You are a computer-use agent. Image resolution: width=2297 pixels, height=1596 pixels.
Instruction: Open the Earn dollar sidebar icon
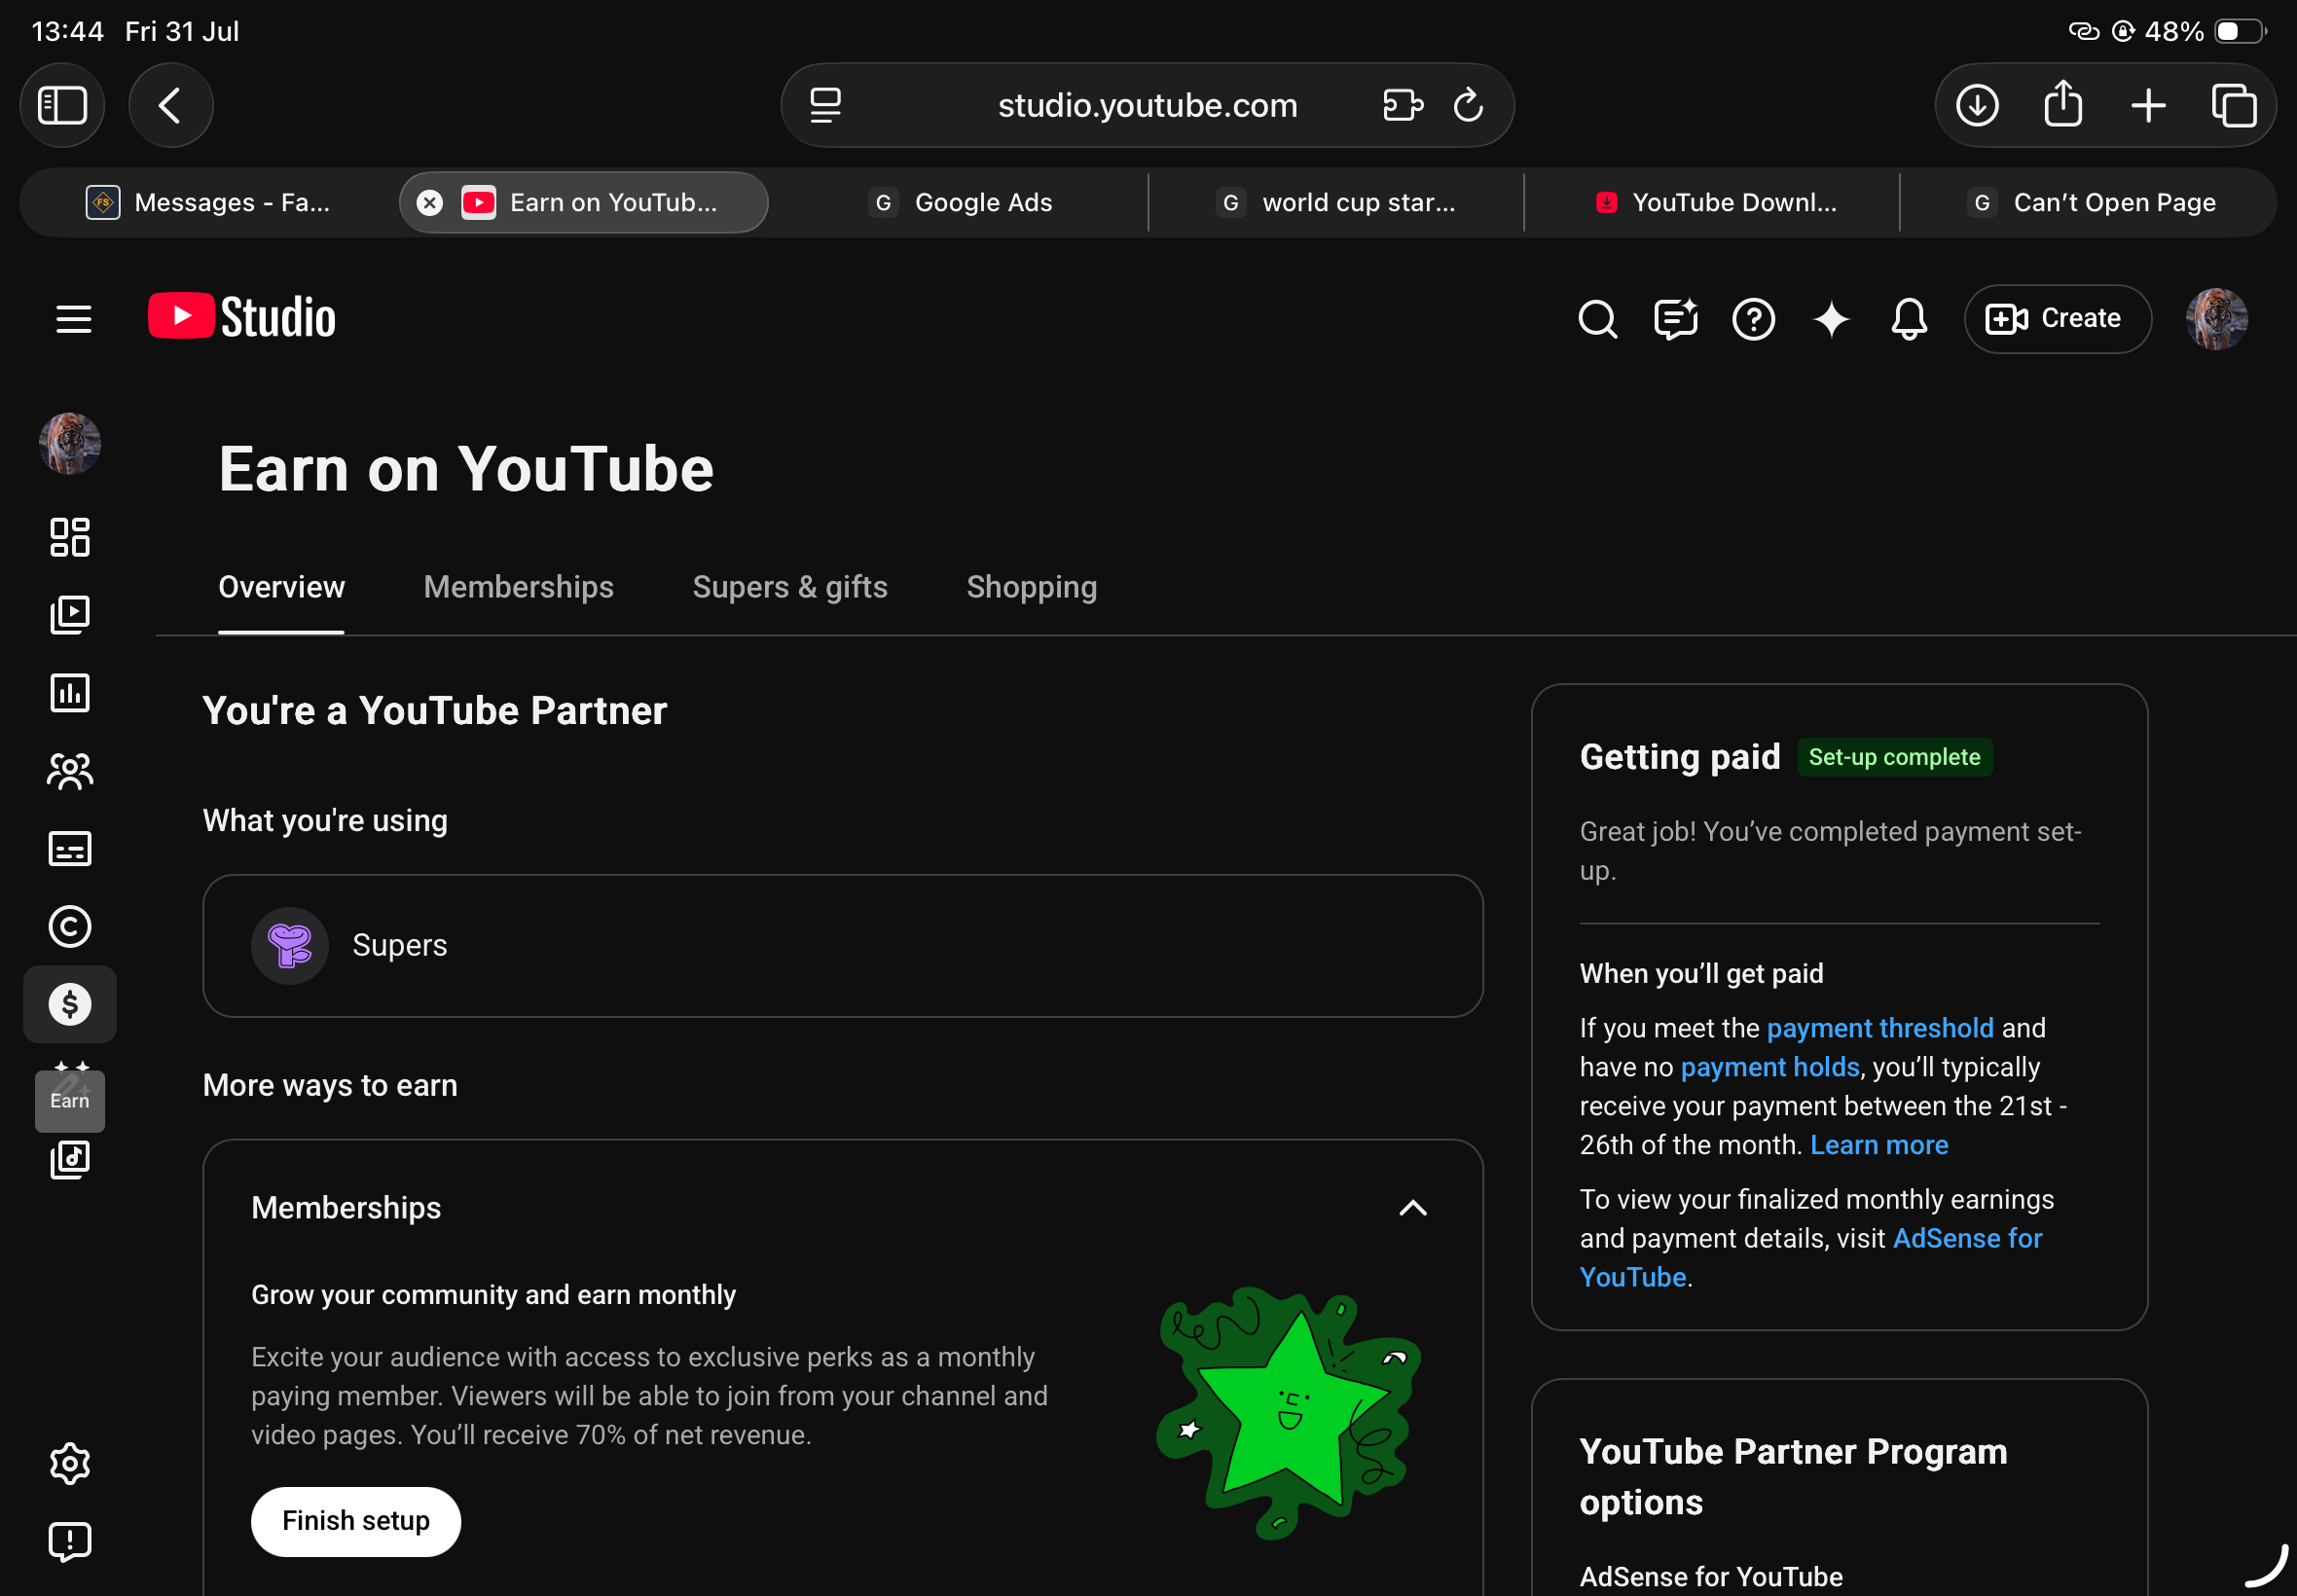70,1004
